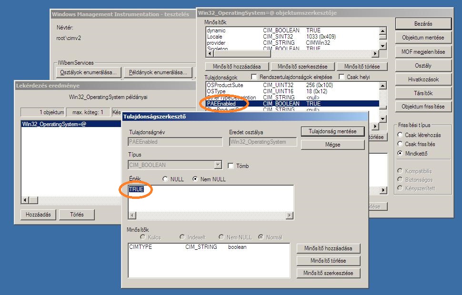
Task: Toggle the Tömb checkbox
Action: [x=231, y=166]
